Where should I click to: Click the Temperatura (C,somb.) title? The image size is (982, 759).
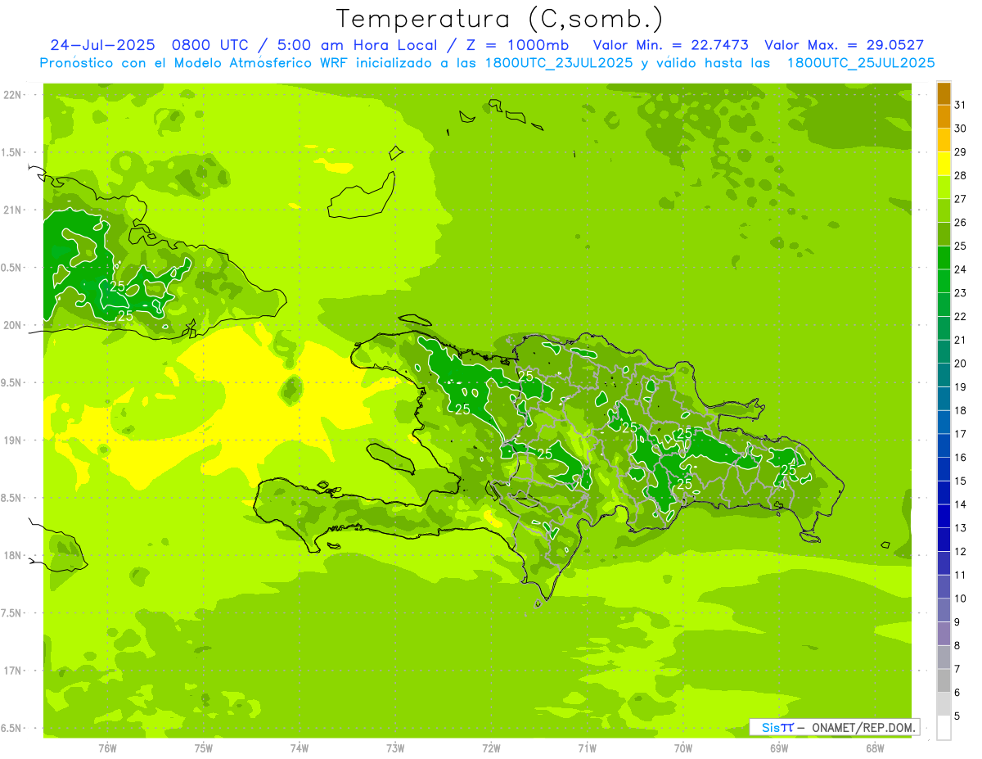click(x=500, y=18)
